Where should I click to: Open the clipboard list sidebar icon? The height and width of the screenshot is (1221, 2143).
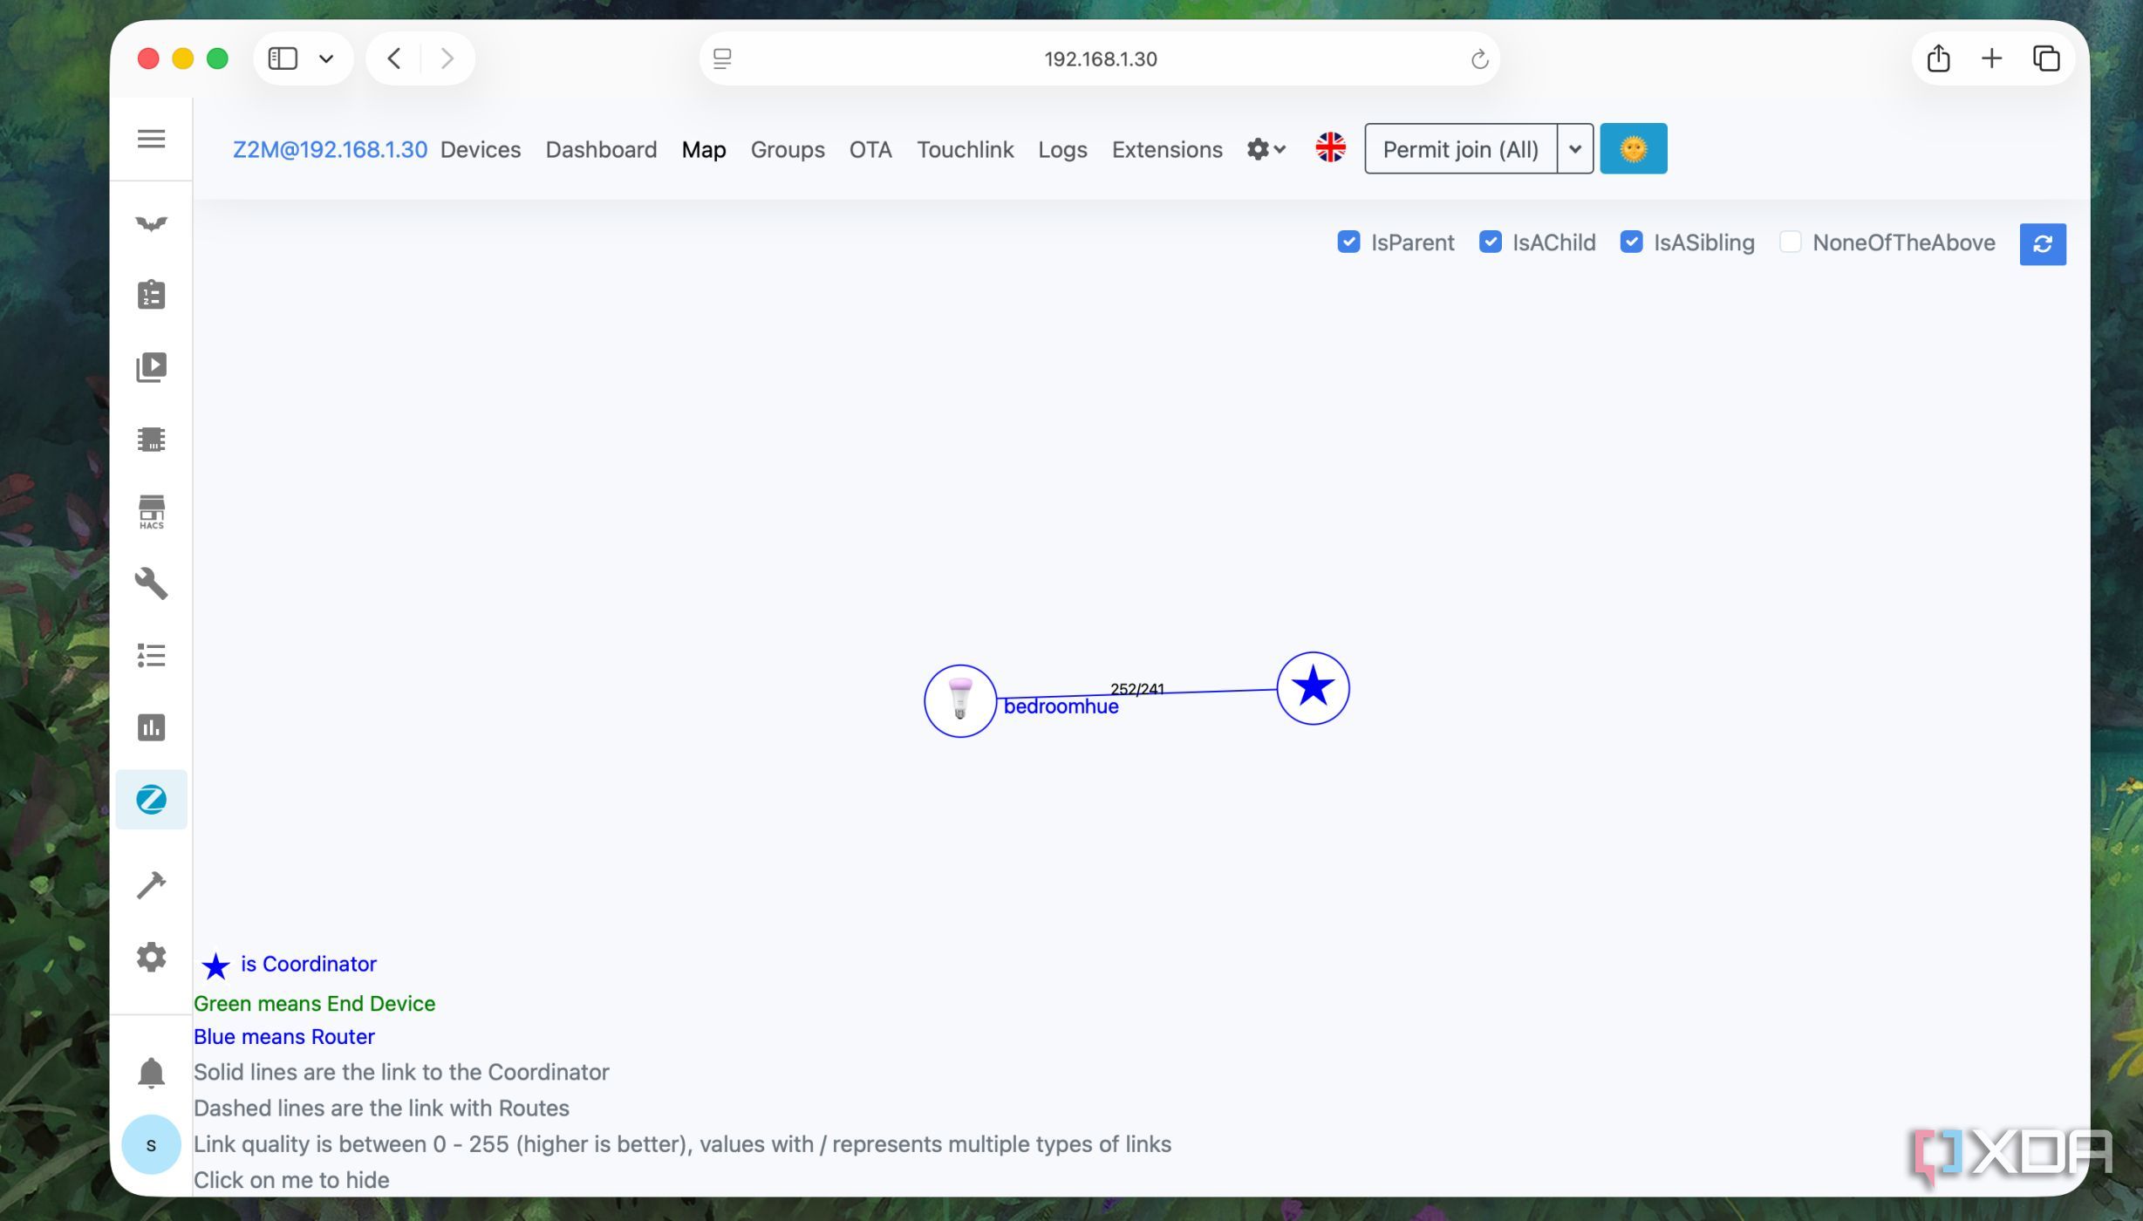click(151, 295)
